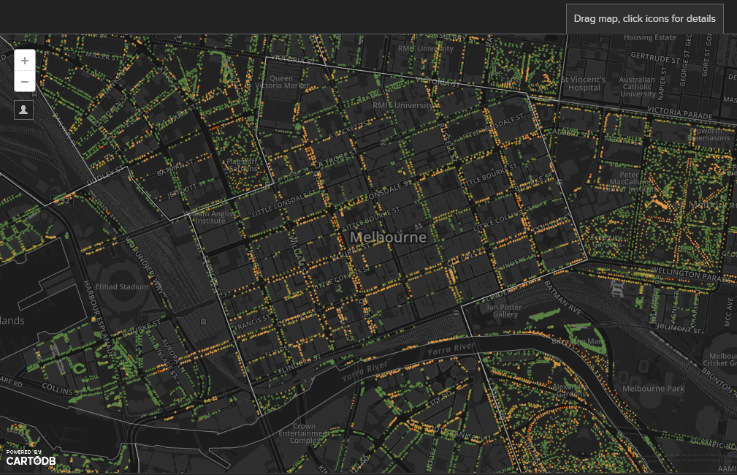
Task: Click the 'MILLER ST' street label
Action: coord(103,56)
